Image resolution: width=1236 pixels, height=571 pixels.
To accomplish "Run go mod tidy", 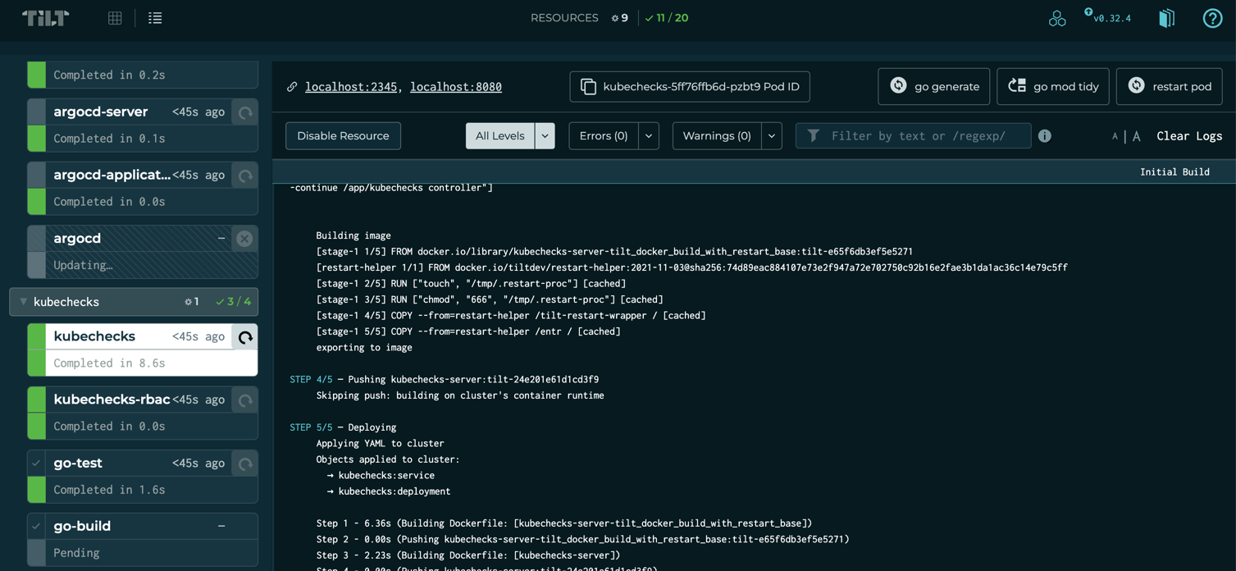I will point(1053,86).
